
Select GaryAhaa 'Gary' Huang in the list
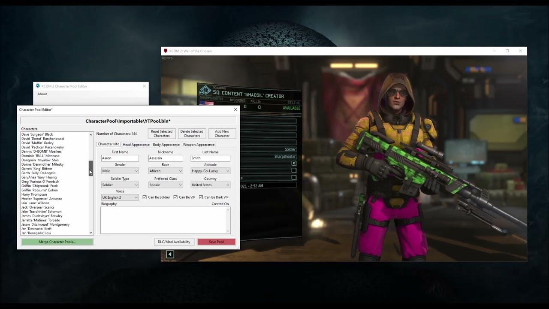coord(39,177)
